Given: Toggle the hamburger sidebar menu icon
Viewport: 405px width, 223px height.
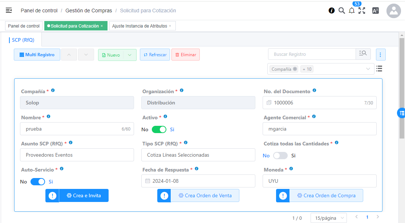Looking at the screenshot, I should point(9,11).
